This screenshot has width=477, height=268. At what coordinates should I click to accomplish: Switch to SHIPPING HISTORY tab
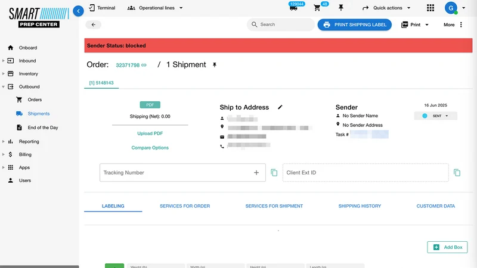click(360, 206)
